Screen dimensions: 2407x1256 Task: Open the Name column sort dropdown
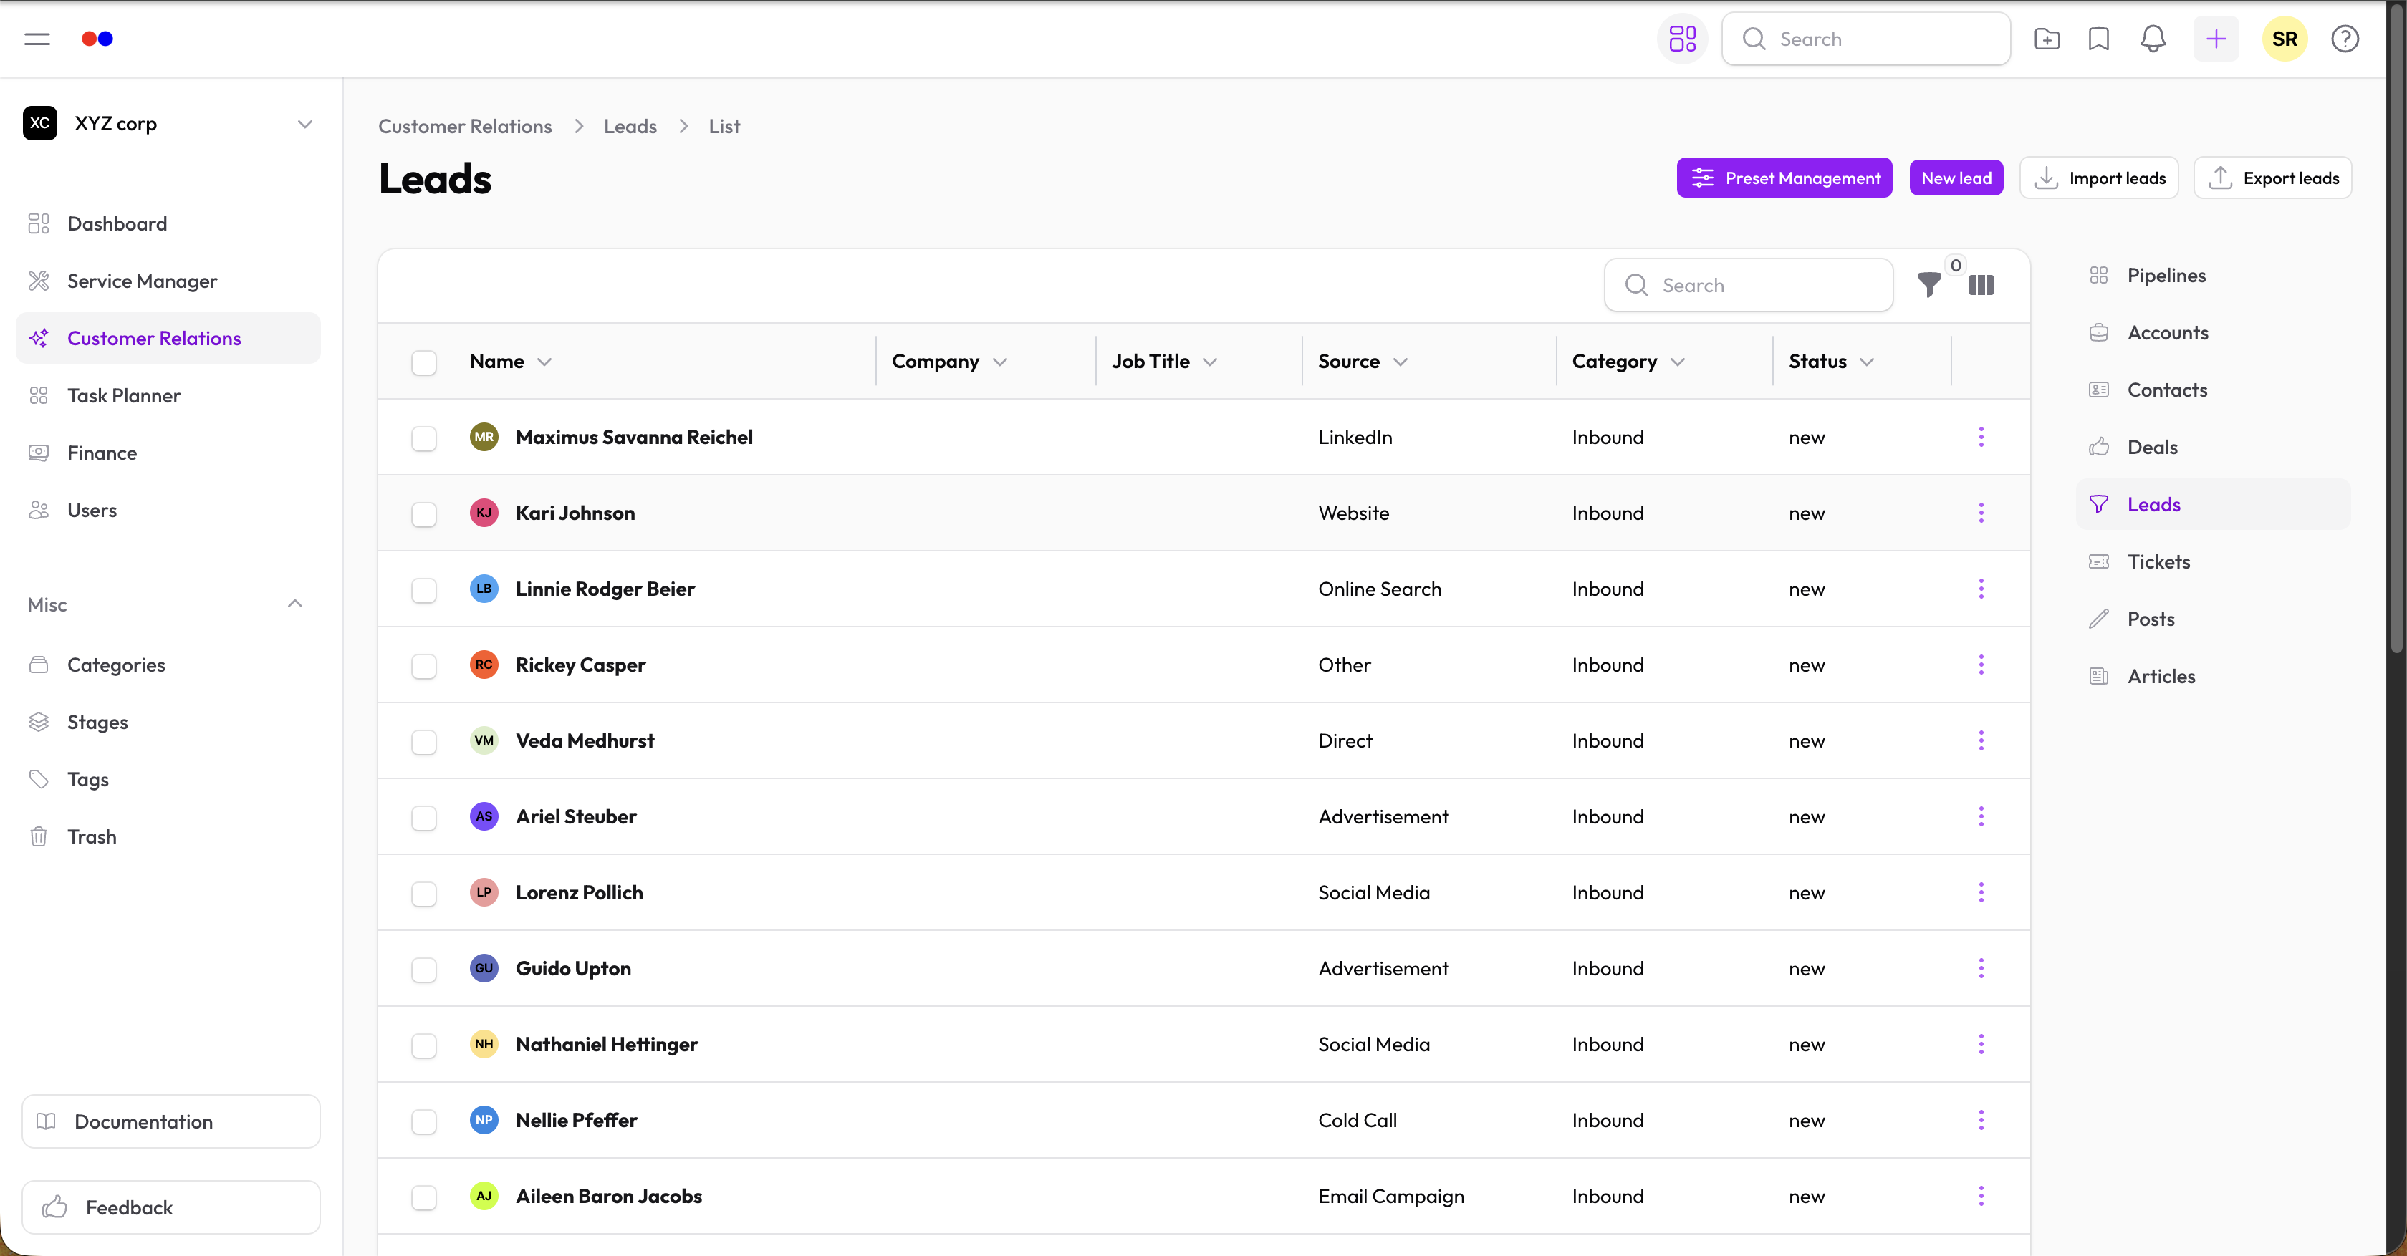[544, 362]
